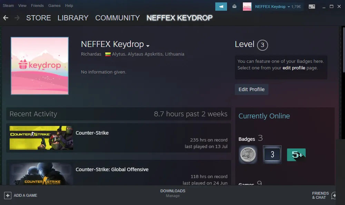
Task: Click '235 hrs on record' text
Action: (209, 140)
